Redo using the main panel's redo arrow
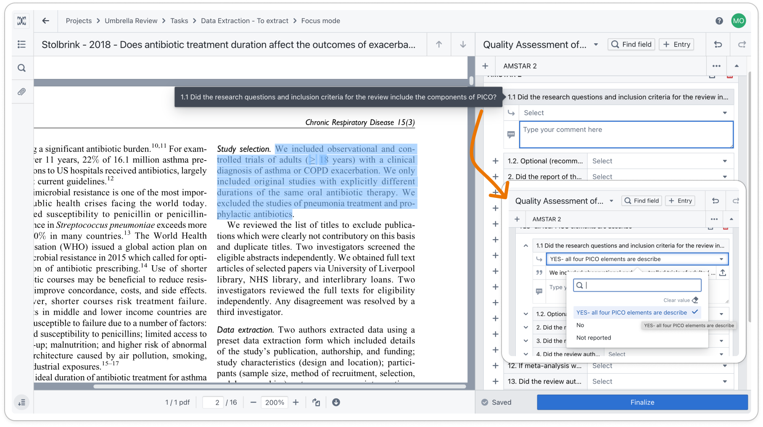The image size is (763, 427). [742, 44]
